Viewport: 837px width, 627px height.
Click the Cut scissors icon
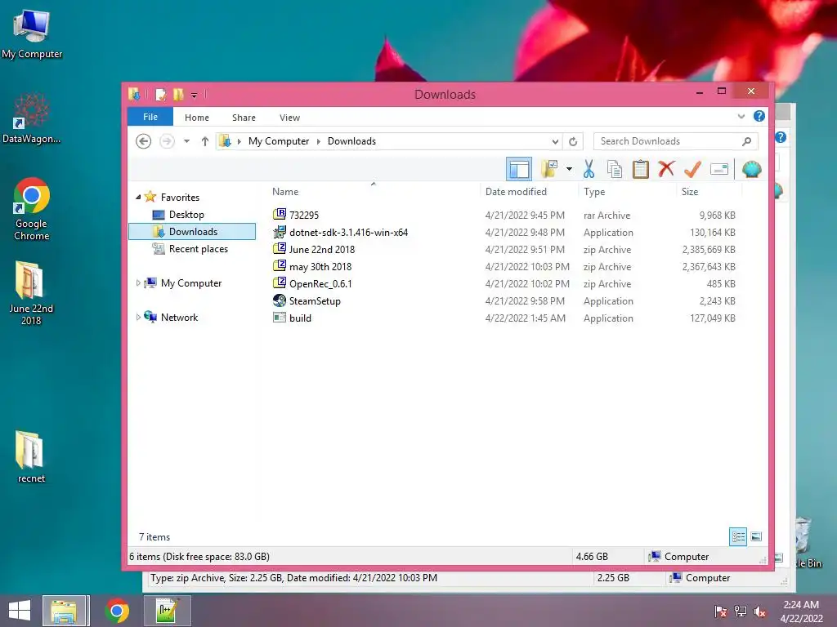[x=589, y=169]
